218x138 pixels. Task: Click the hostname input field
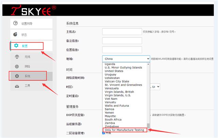coord(122,32)
